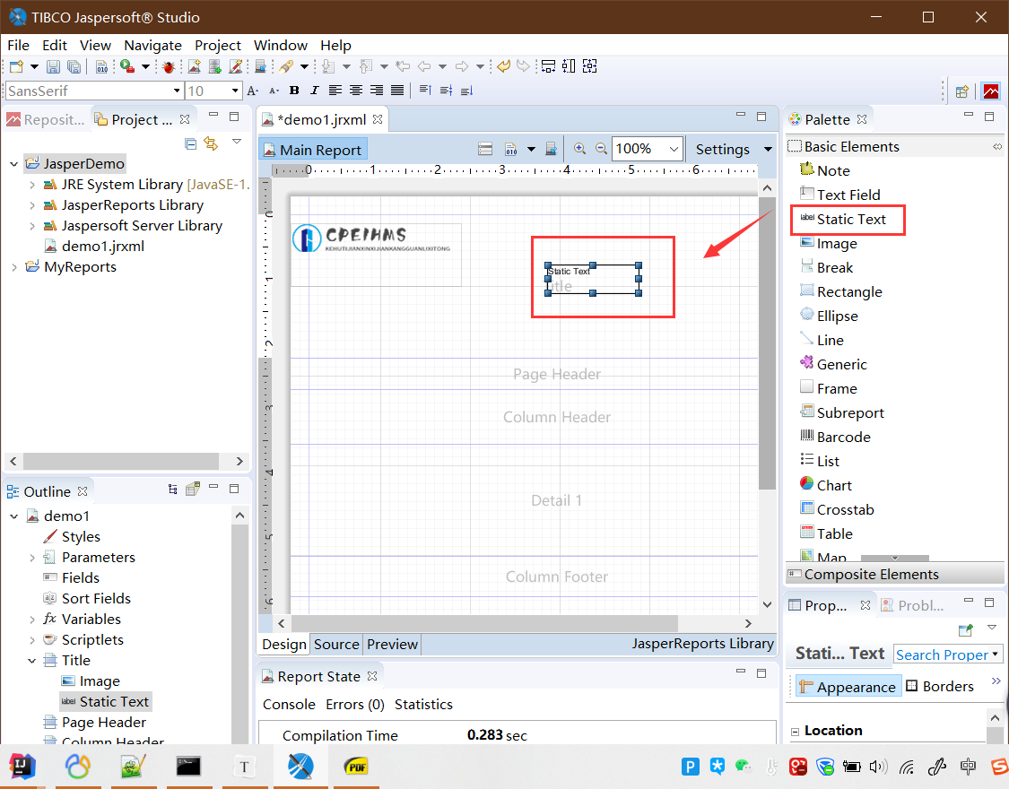Switch to the Preview tab
Viewport: 1009px width, 789px height.
coord(392,644)
